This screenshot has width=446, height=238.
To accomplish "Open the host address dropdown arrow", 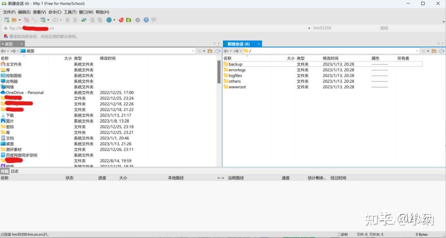I will tap(309, 28).
